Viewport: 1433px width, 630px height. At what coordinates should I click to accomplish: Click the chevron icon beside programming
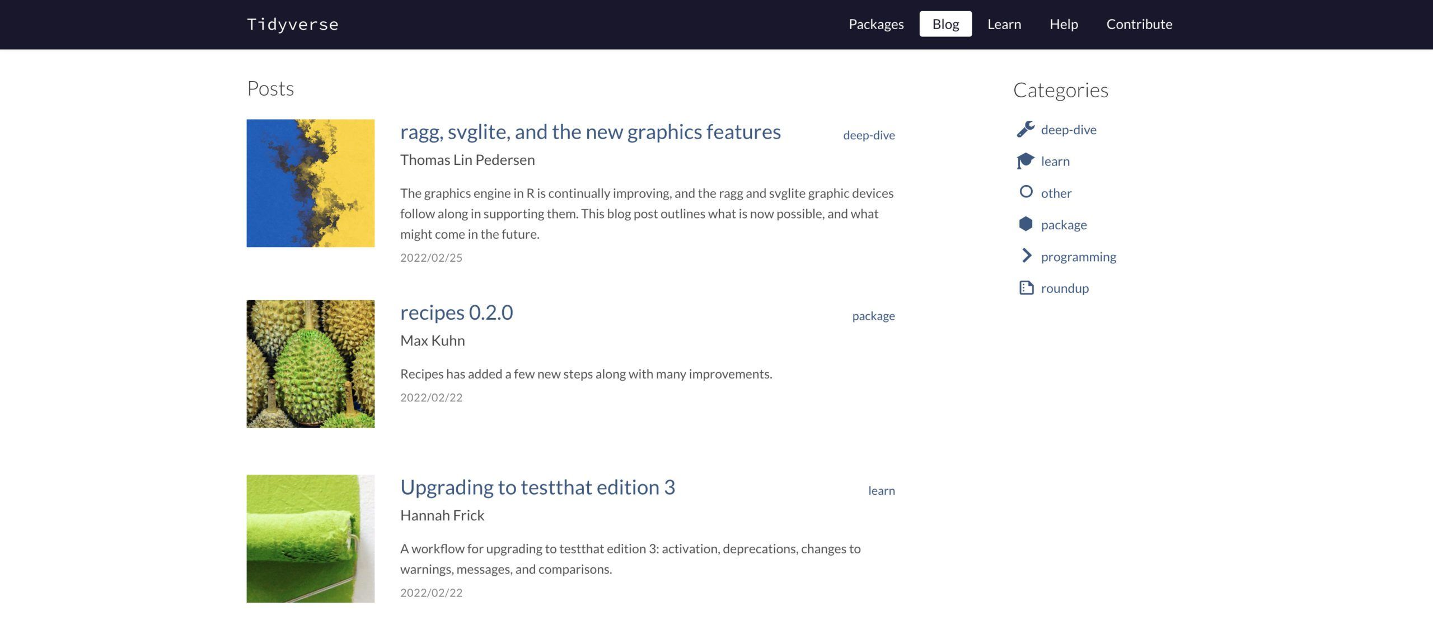click(1027, 255)
